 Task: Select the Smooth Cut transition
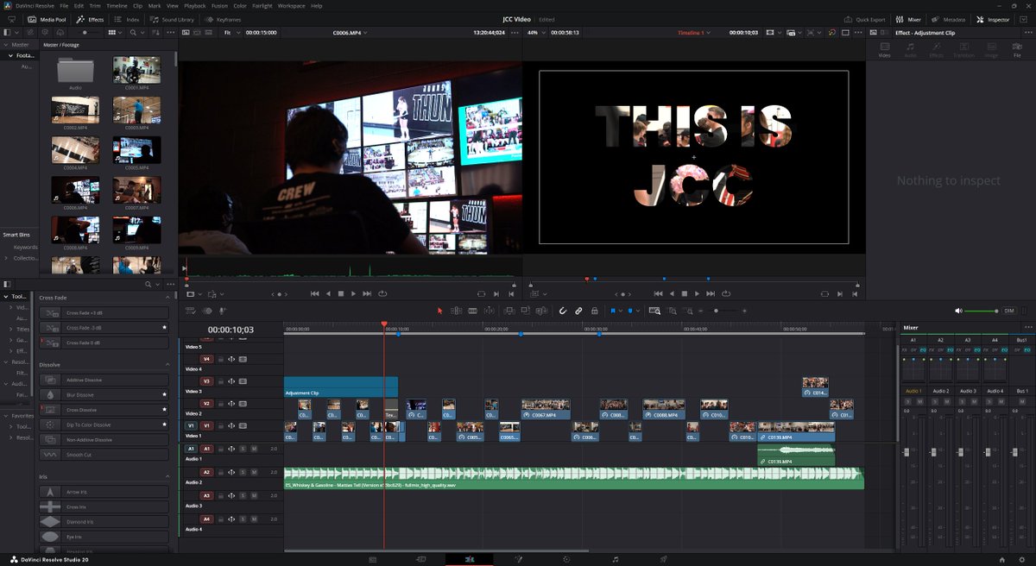click(104, 455)
